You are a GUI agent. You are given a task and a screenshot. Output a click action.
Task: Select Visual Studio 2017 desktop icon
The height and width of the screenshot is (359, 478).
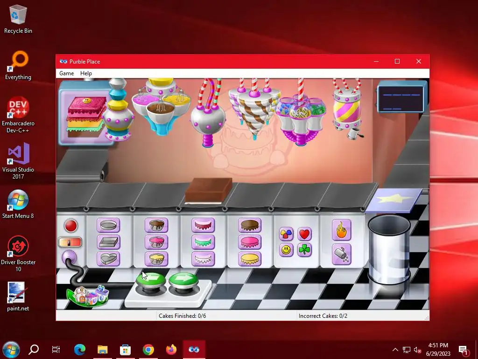pos(18,161)
